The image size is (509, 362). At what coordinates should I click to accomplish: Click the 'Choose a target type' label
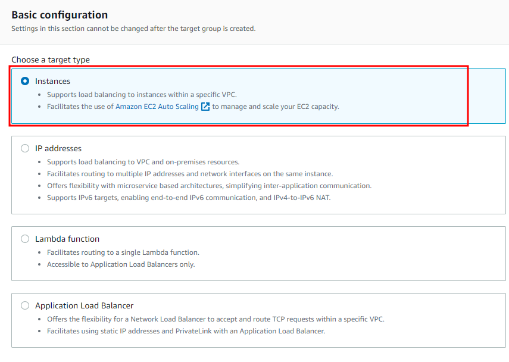point(51,60)
